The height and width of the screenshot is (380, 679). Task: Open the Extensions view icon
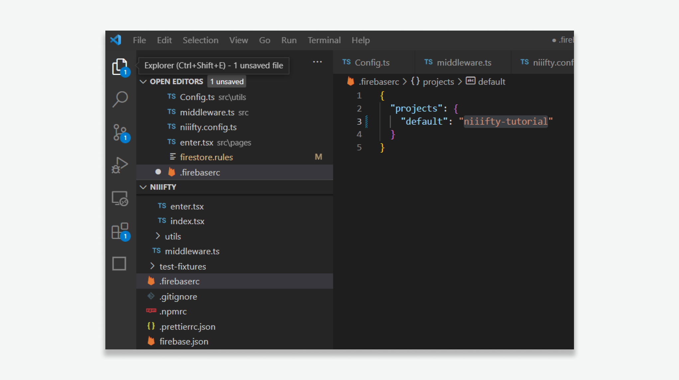coord(120,231)
